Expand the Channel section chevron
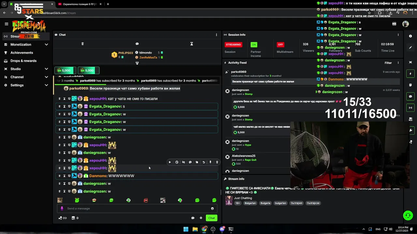Image resolution: width=417 pixels, height=234 pixels. pos(46,77)
